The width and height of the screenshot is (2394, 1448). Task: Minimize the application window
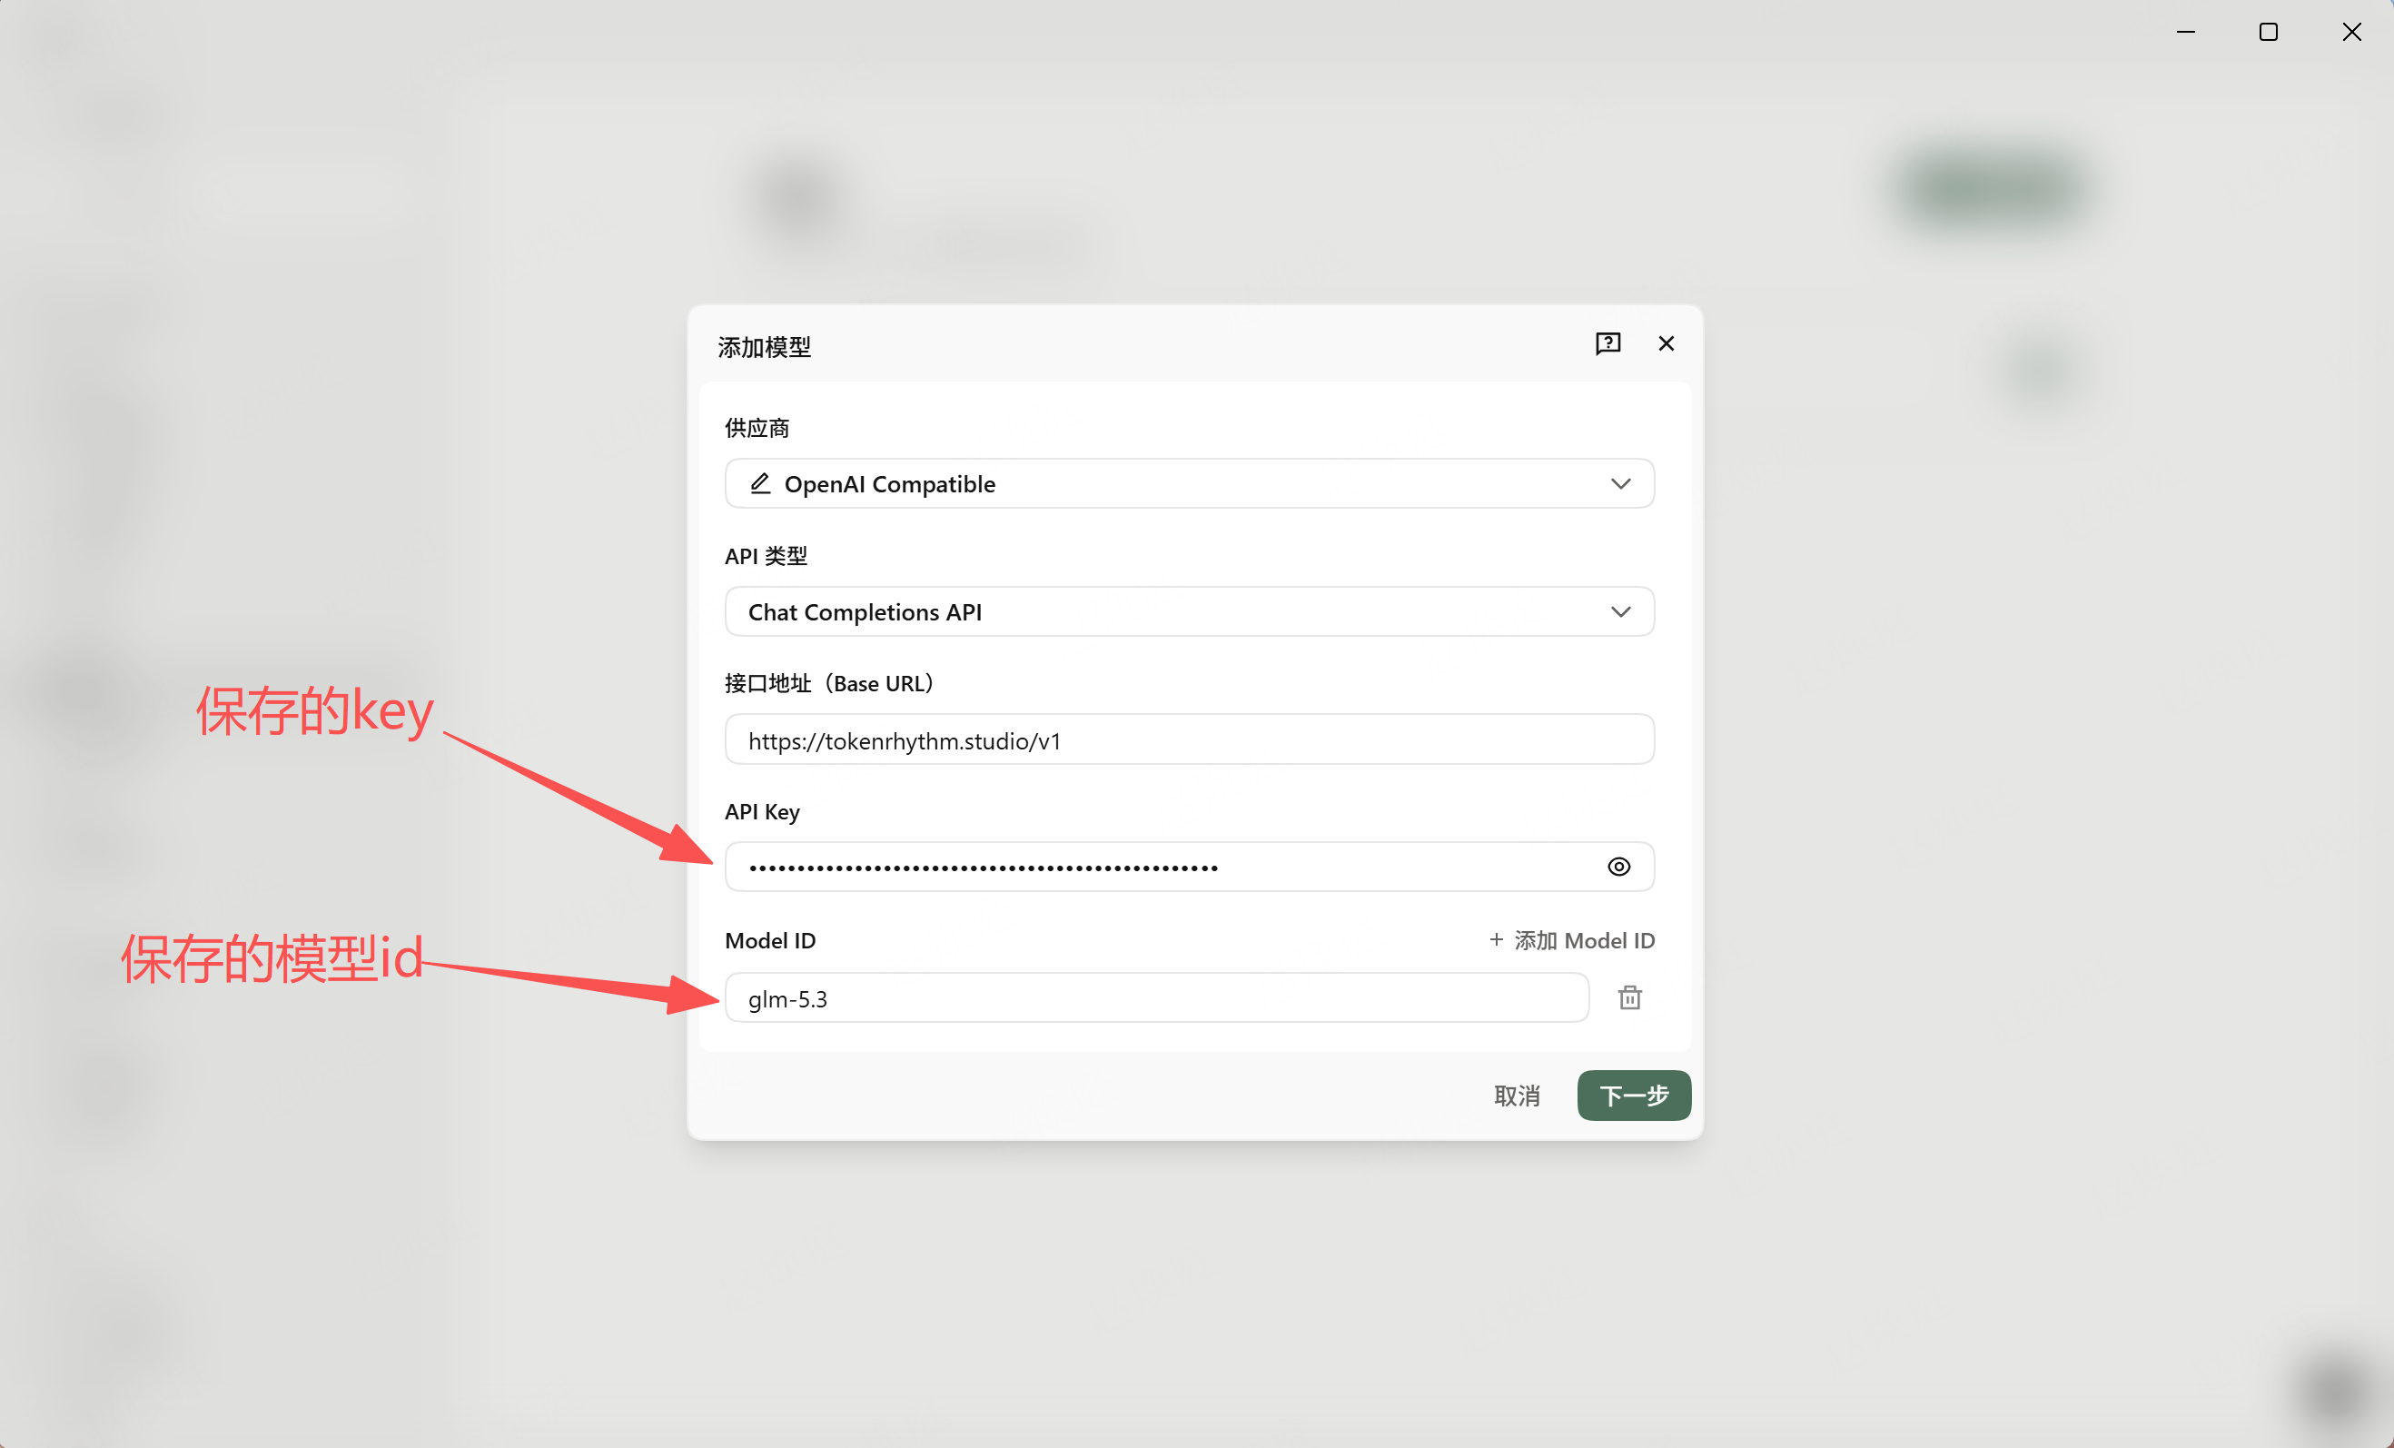pyautogui.click(x=2186, y=32)
